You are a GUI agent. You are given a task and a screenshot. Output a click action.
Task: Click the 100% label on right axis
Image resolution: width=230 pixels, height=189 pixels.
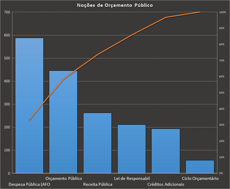[222, 12]
